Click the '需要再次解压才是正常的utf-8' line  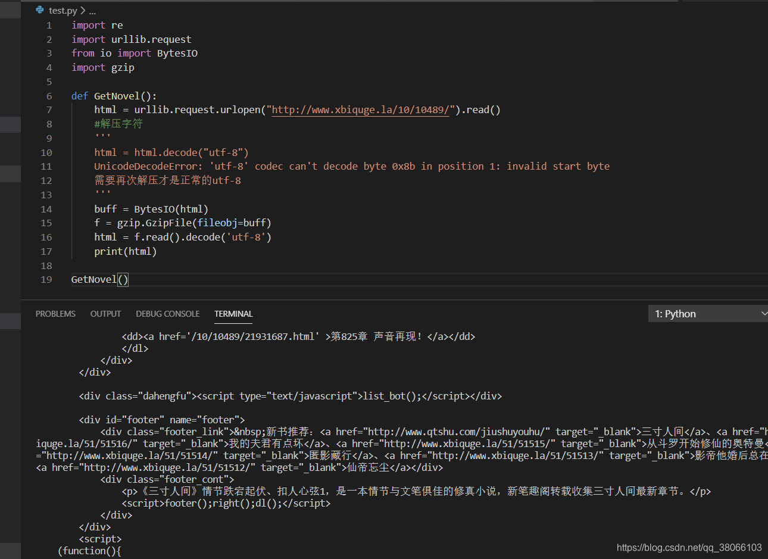pos(167,180)
